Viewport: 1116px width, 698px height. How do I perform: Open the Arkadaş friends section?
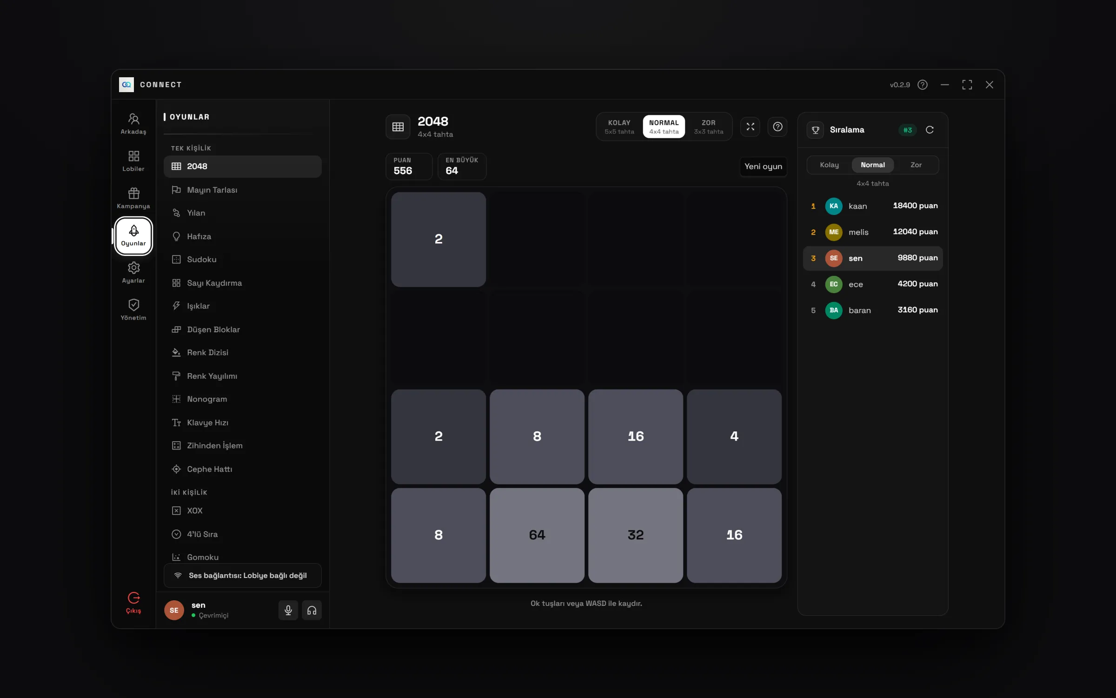(x=133, y=124)
